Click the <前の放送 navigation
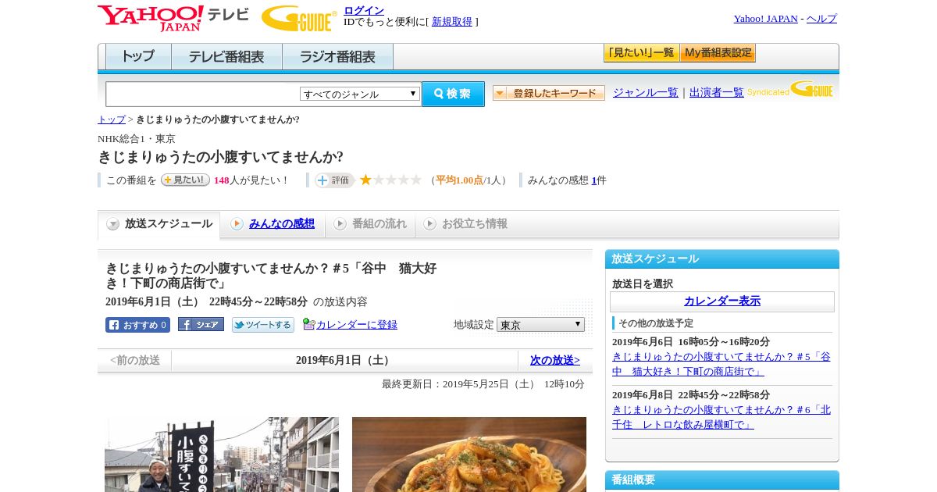The image size is (937, 492). pyautogui.click(x=135, y=361)
